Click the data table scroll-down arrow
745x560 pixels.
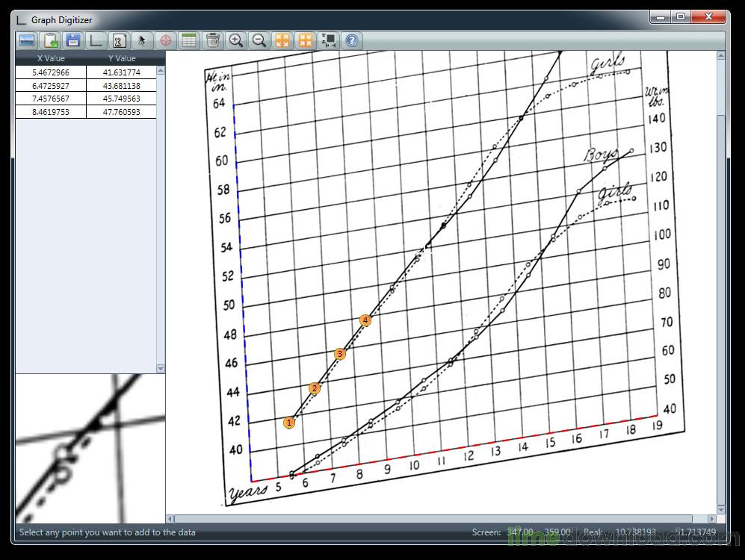click(161, 369)
